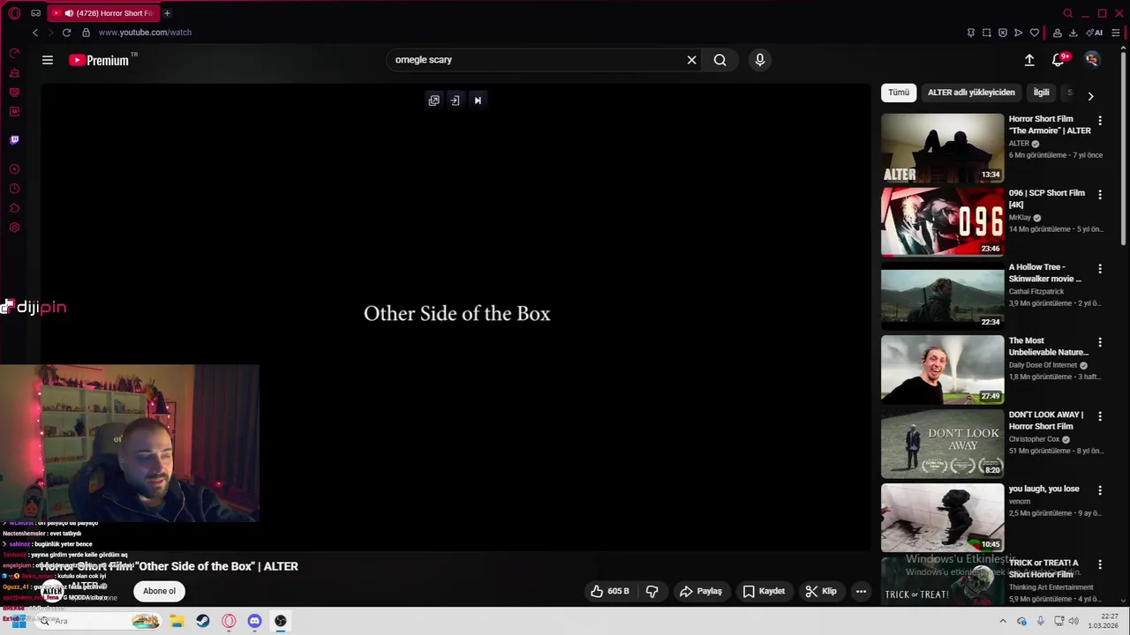Like the video with 605 B likes
1130x635 pixels.
coord(610,591)
